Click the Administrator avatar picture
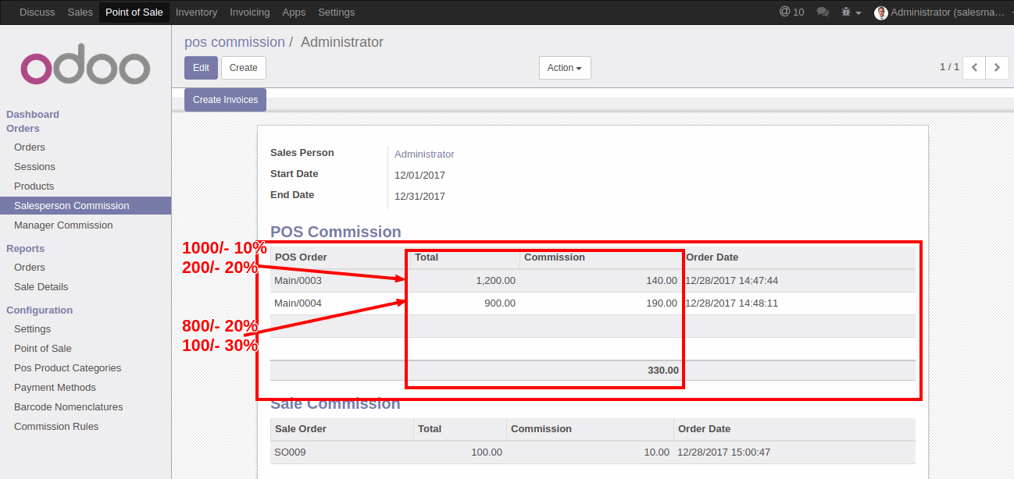 [881, 12]
